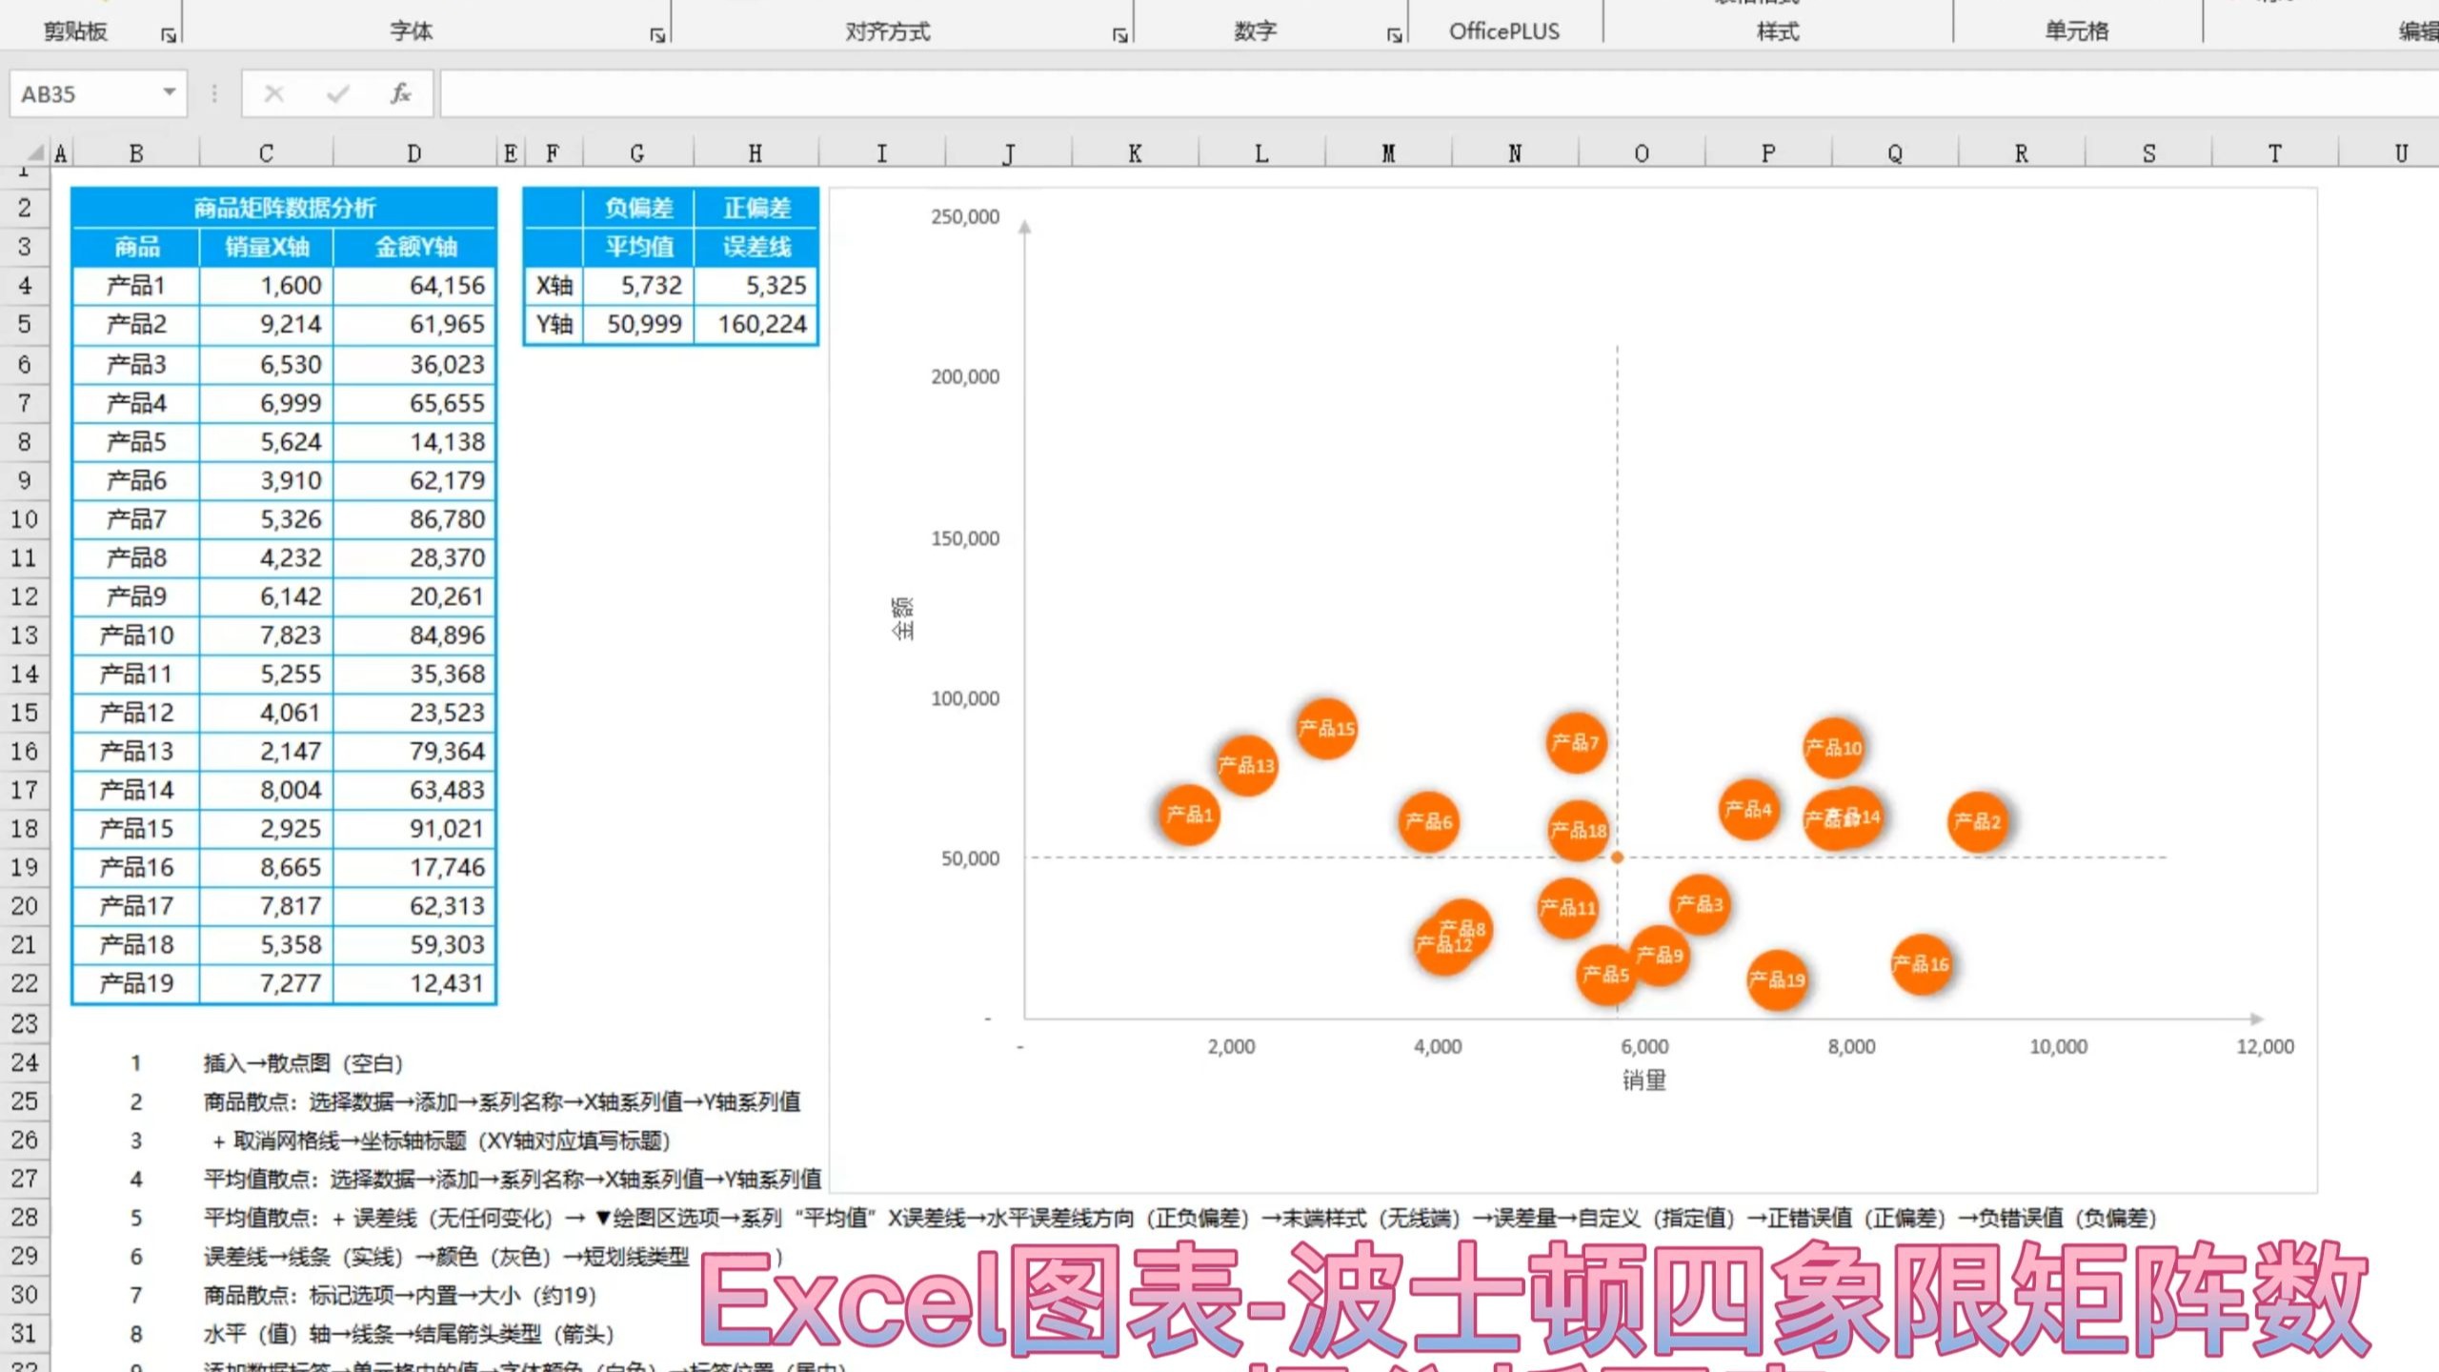
Task: Select column H header
Action: (x=755, y=153)
